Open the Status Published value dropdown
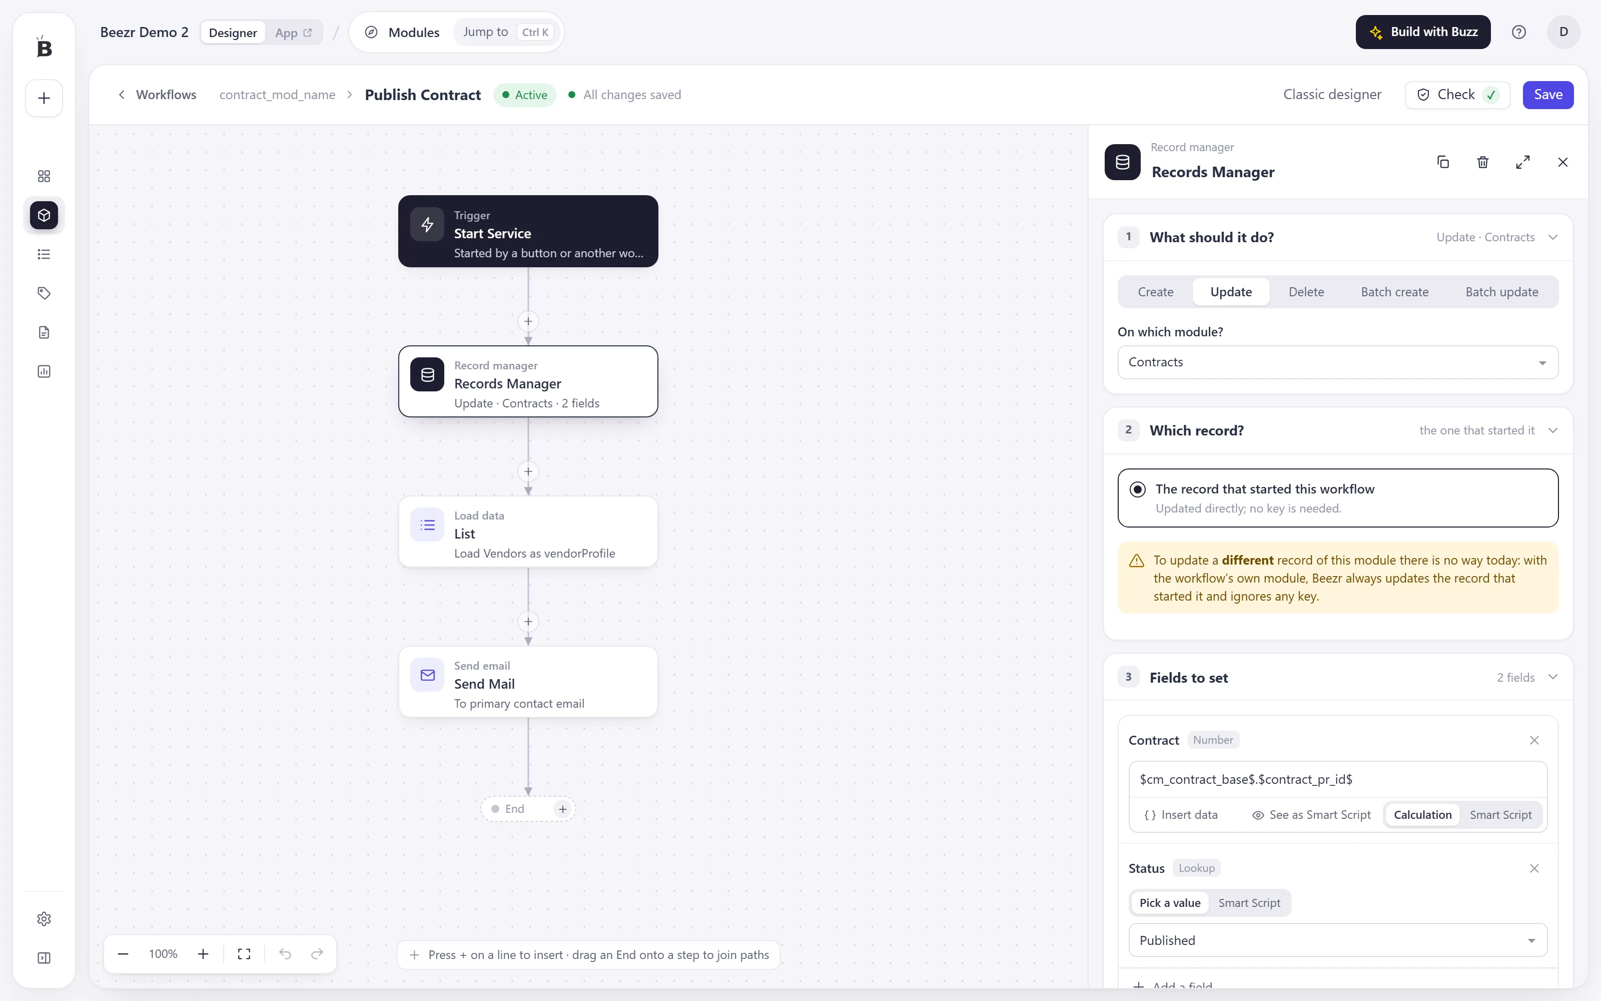The image size is (1601, 1001). pos(1338,940)
